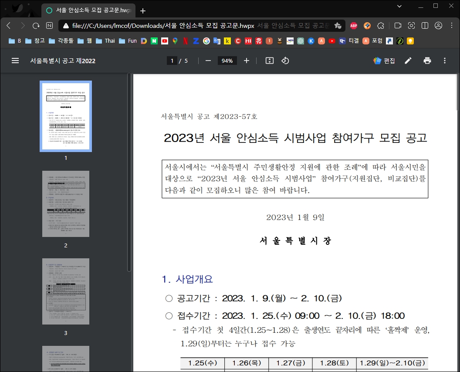Select page 2 thumbnail
The height and width of the screenshot is (372, 460).
coord(66,203)
